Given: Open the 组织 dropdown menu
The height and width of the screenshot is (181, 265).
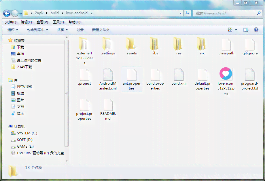Looking at the screenshot, I should 13,30.
